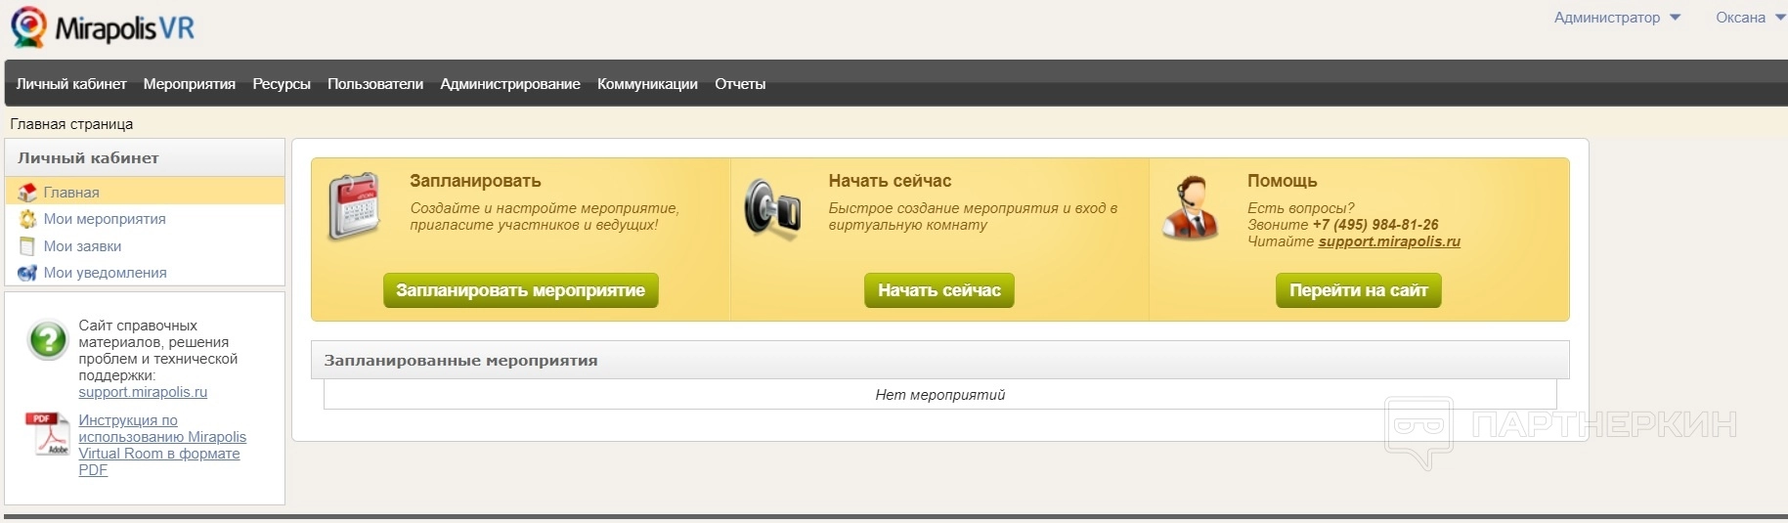Screen dimensions: 1788x523
Task: Click the support operator headset icon
Action: (x=1190, y=207)
